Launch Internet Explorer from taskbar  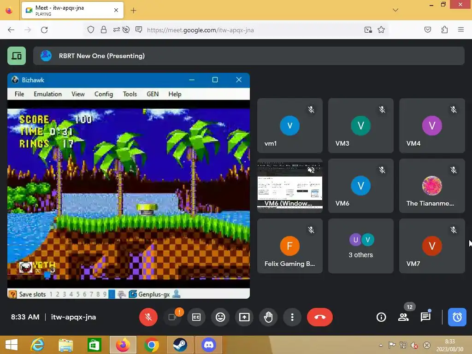point(38,345)
